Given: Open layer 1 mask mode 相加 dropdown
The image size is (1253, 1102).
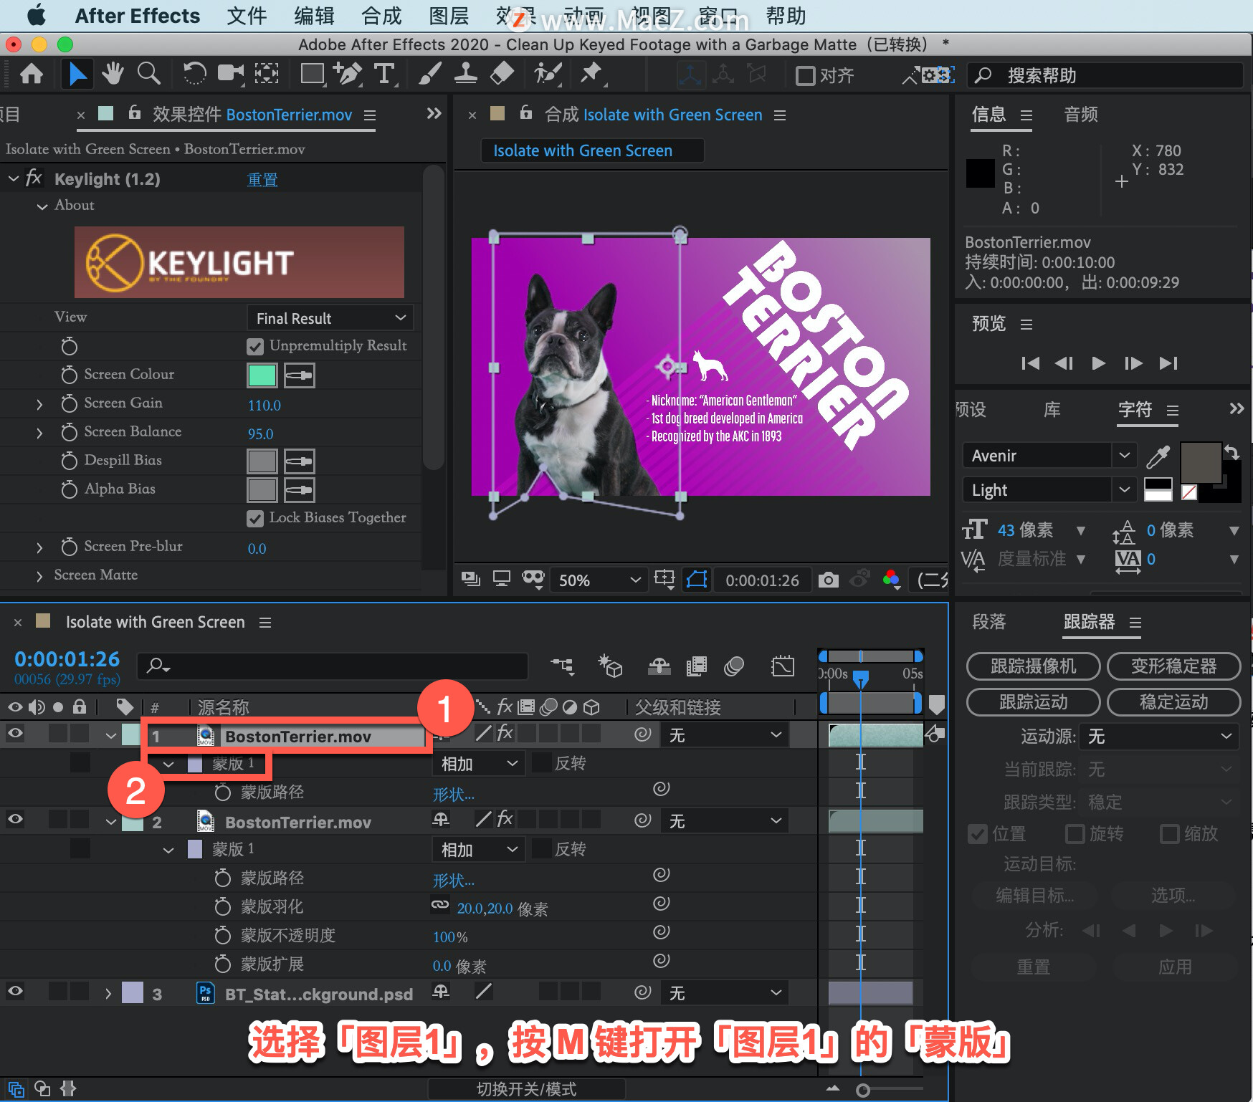Looking at the screenshot, I should (x=479, y=764).
